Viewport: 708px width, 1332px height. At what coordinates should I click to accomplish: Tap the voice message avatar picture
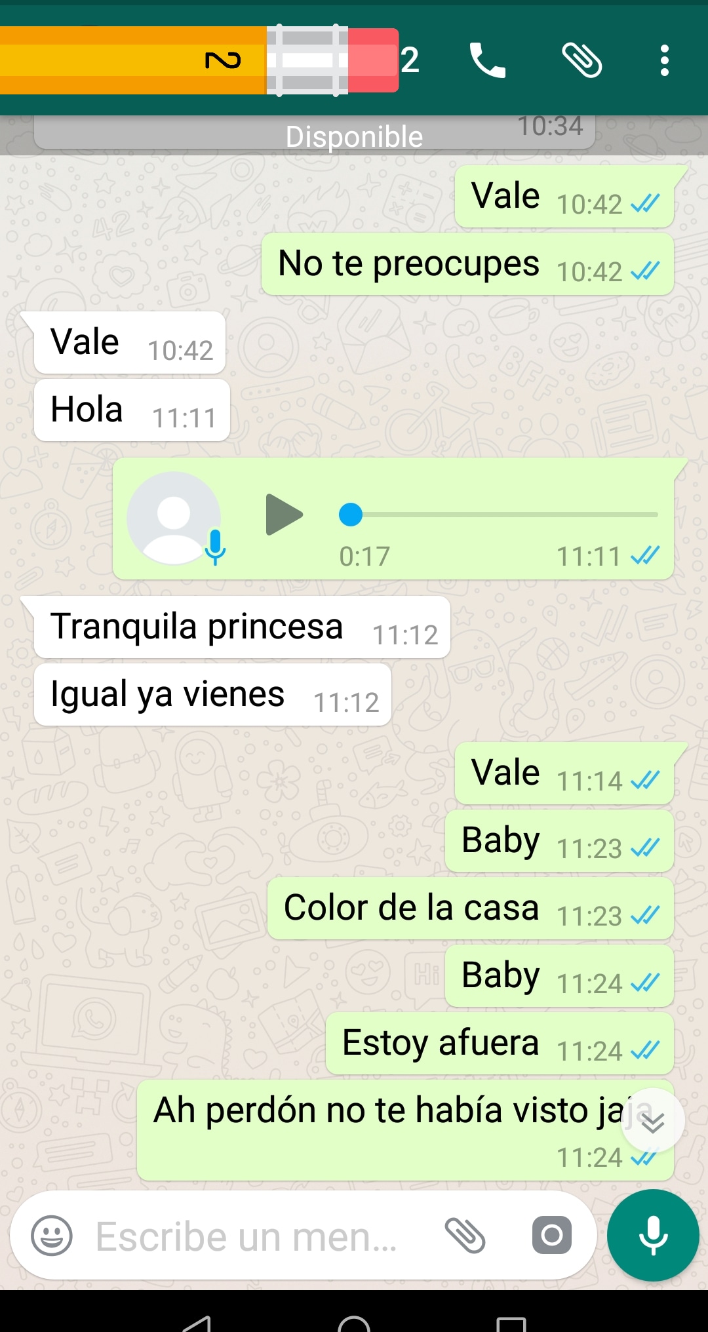[x=174, y=518]
